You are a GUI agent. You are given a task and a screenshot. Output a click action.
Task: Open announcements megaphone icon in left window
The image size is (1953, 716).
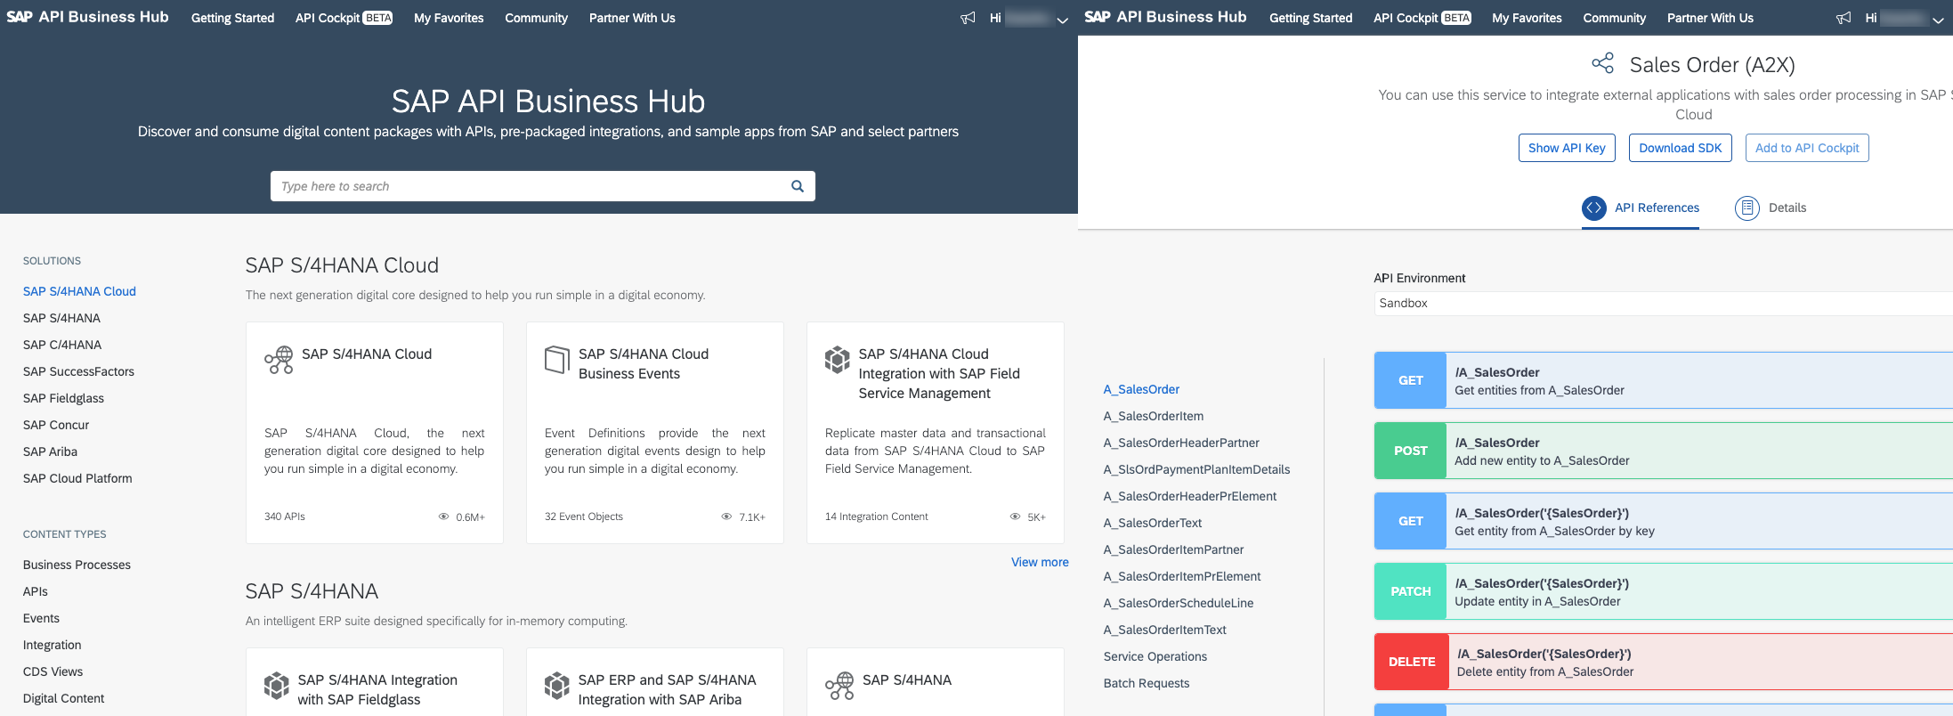968,18
